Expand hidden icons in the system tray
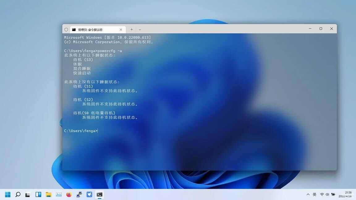This screenshot has height=200, width=356. tap(308, 194)
